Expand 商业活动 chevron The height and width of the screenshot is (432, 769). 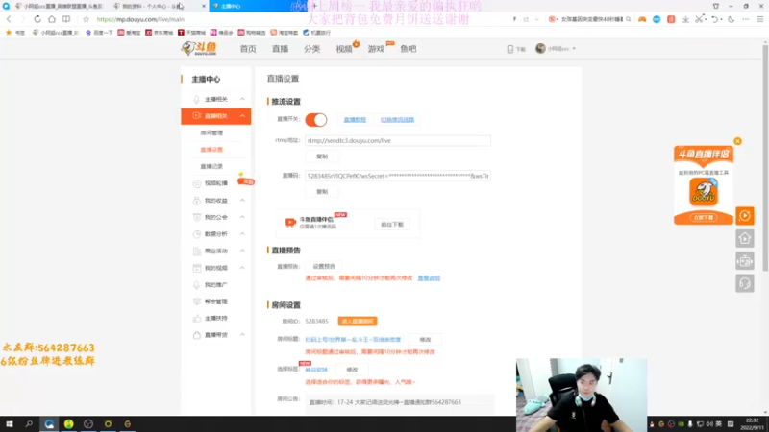[x=242, y=251]
